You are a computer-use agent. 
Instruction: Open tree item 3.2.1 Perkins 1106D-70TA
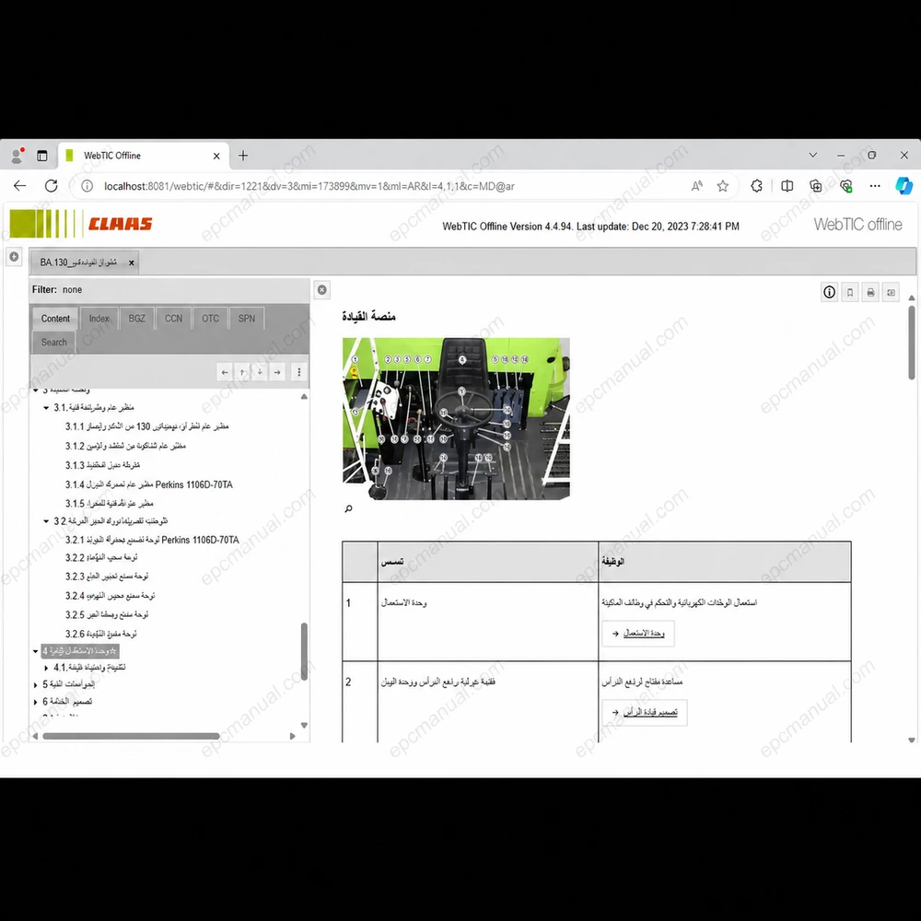[152, 540]
